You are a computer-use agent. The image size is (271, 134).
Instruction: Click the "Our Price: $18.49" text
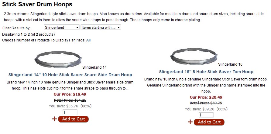[70, 94]
